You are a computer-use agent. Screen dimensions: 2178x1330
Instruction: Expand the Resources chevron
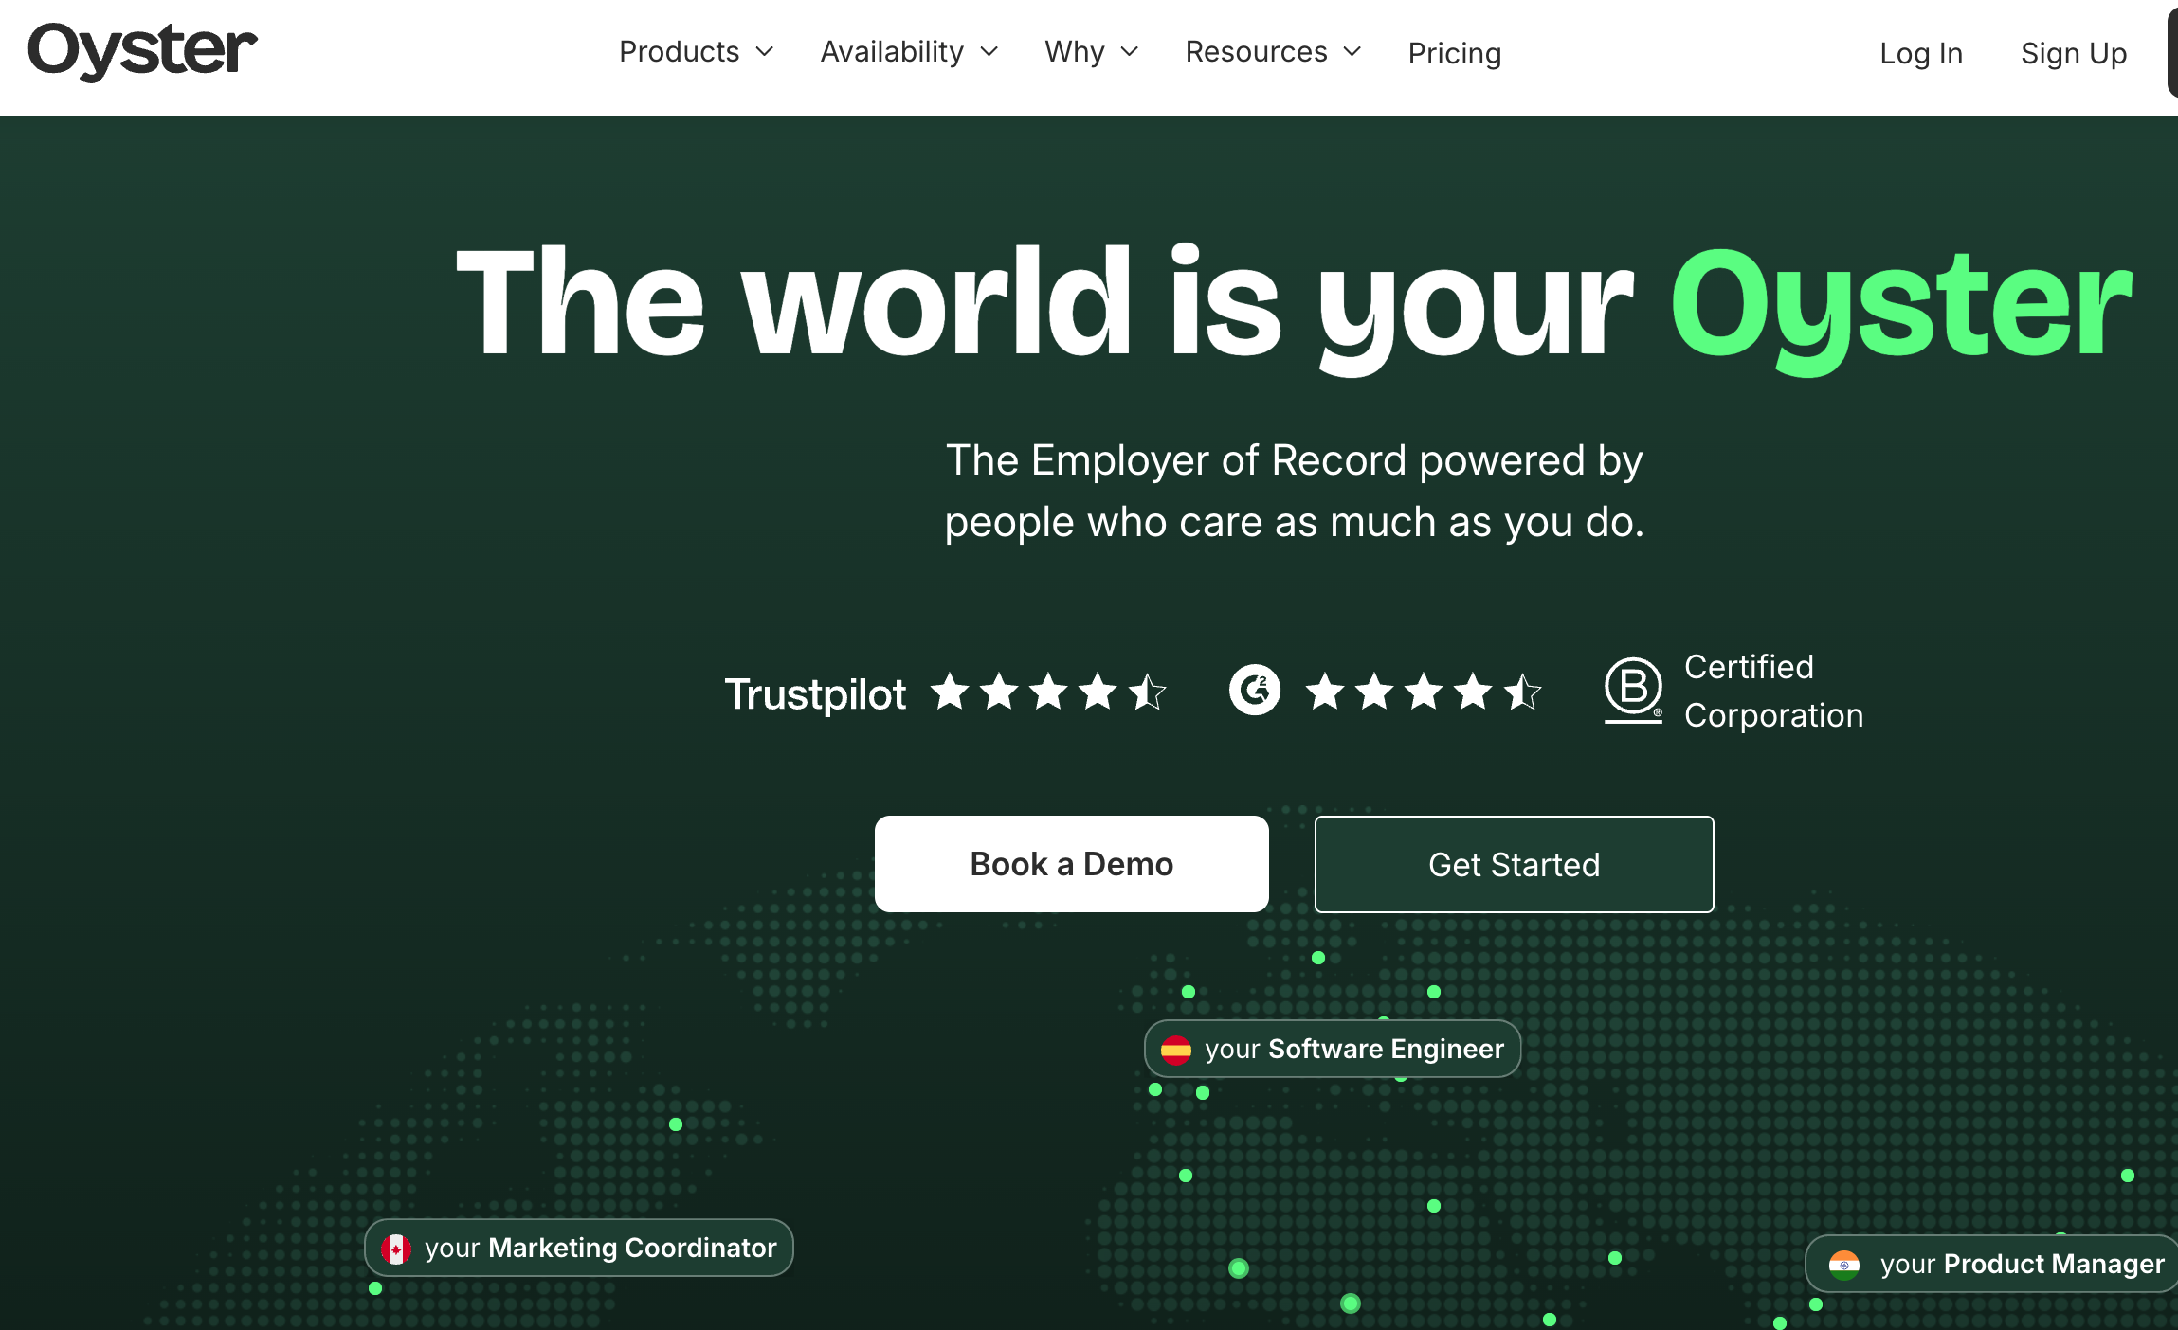(1353, 52)
